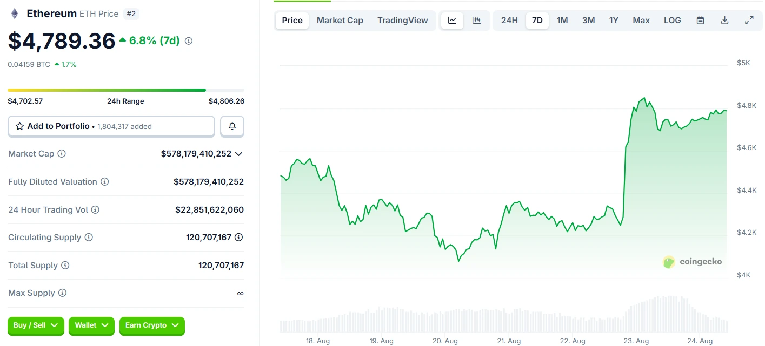Expand chart to fullscreen via the expand icon
765x346 pixels.
pos(749,20)
